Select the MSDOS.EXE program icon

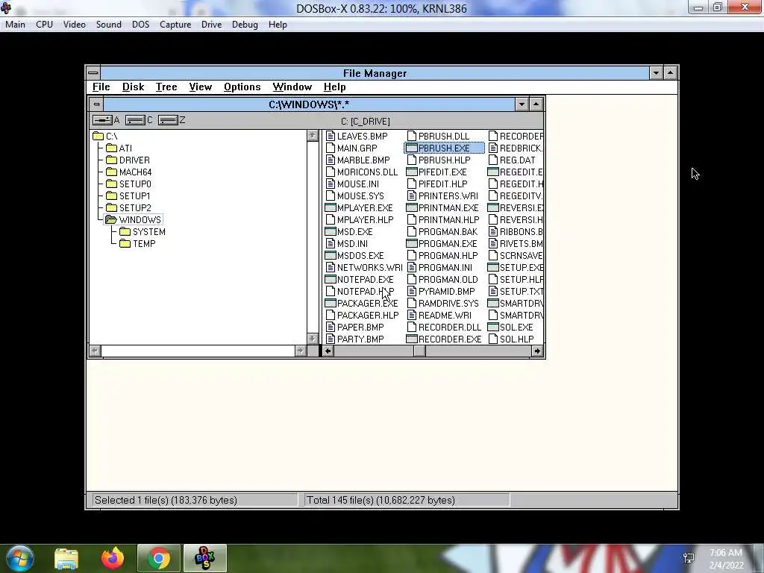331,255
